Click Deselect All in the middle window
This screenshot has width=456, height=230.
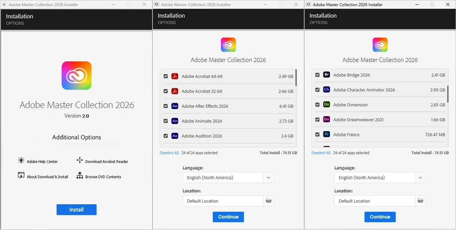coord(169,153)
